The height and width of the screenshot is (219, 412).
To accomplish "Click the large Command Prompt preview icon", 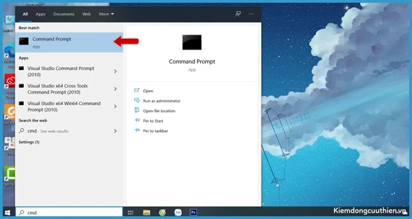I will (192, 42).
